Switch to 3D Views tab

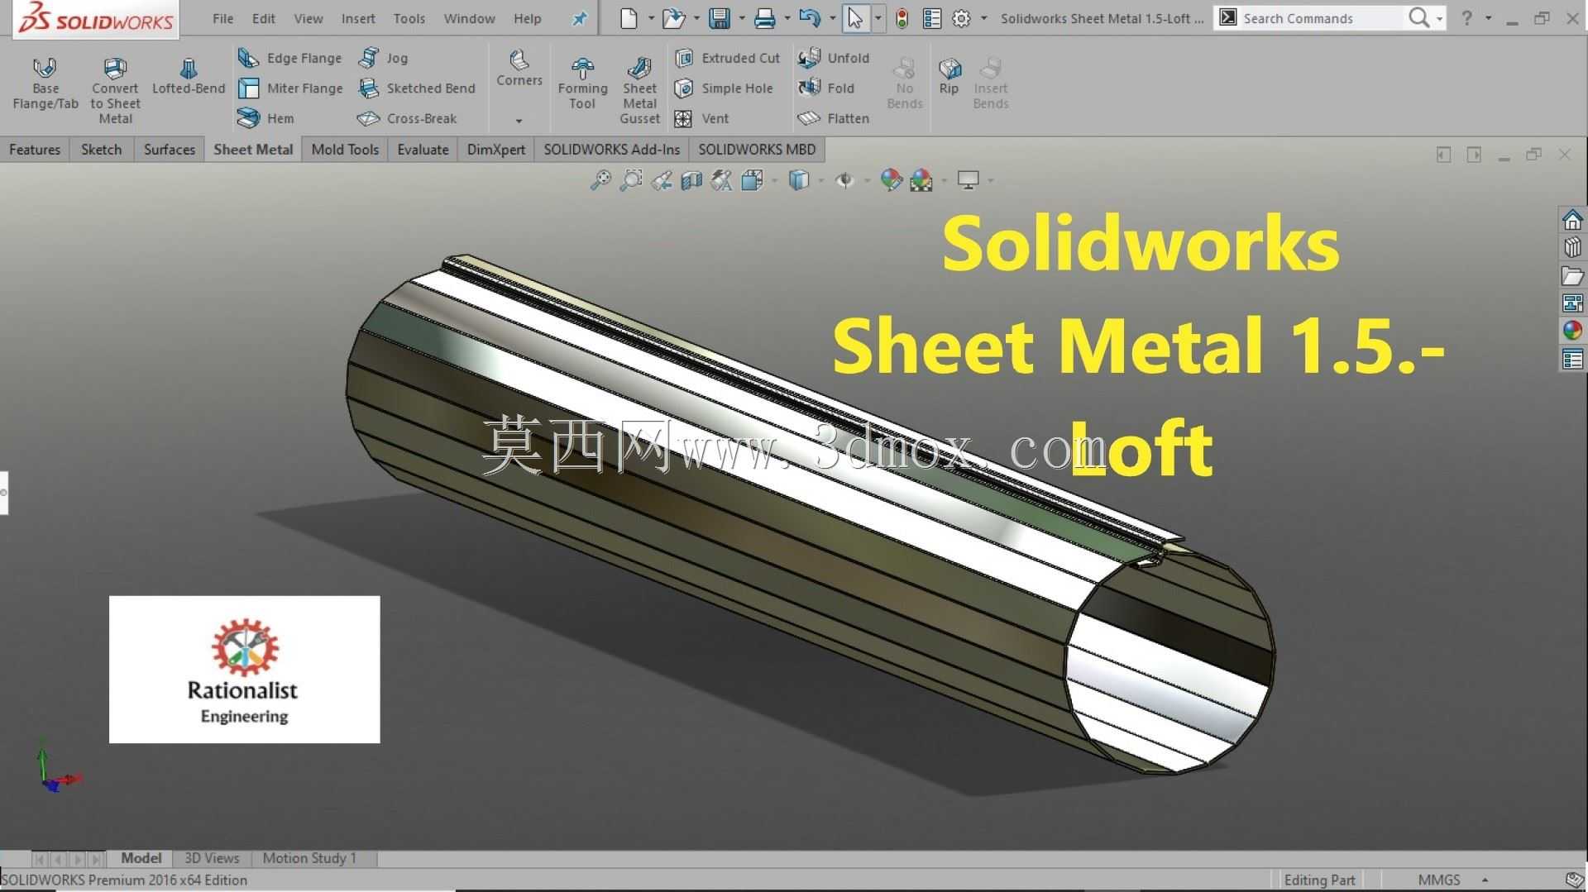coord(212,858)
